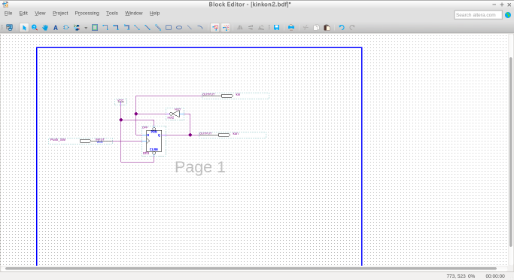Click the Print icon
Image resolution: width=514 pixels, height=280 pixels.
click(291, 28)
